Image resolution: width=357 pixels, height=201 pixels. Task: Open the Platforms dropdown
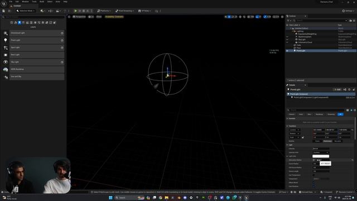(104, 11)
